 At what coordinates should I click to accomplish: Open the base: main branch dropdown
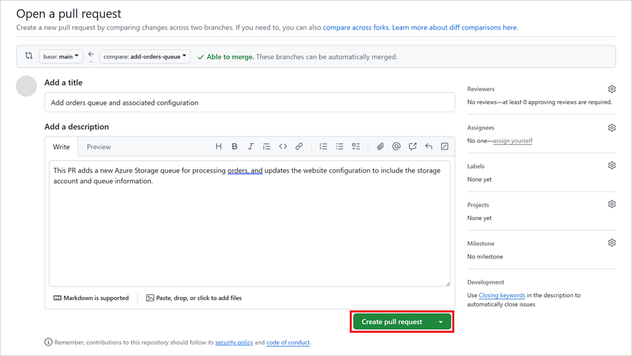61,56
